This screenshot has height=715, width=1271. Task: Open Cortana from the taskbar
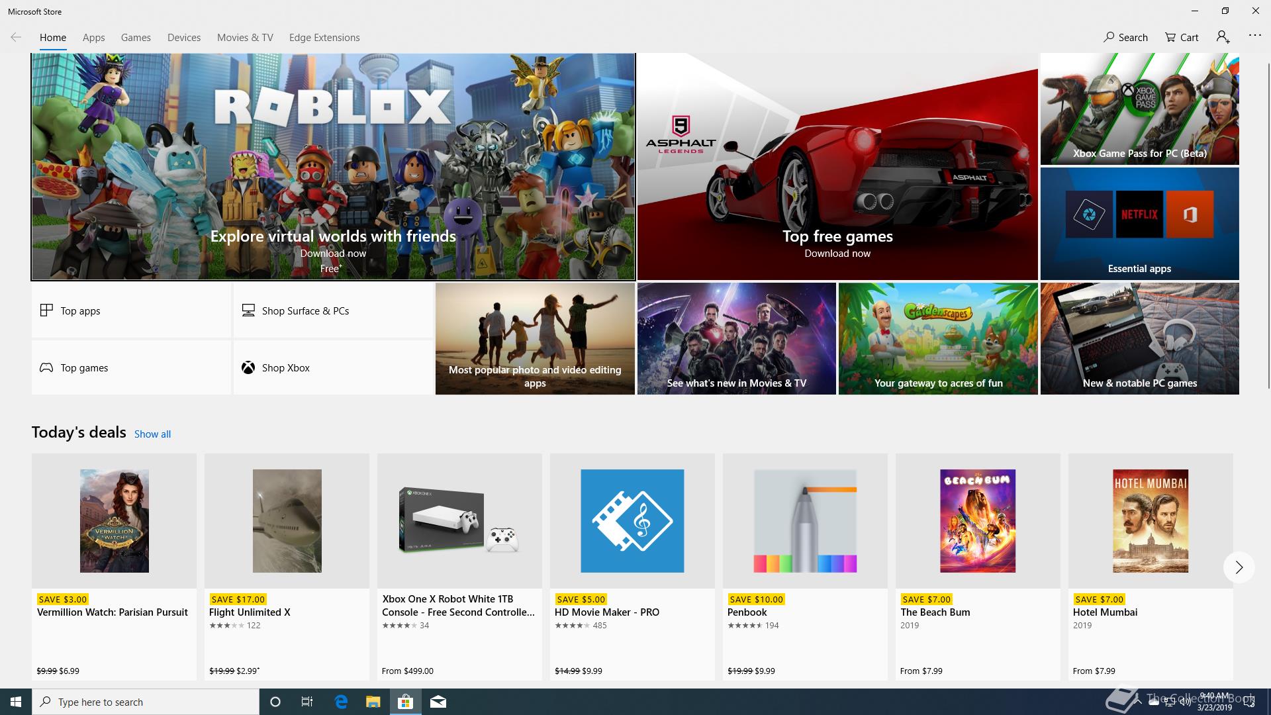pyautogui.click(x=275, y=702)
